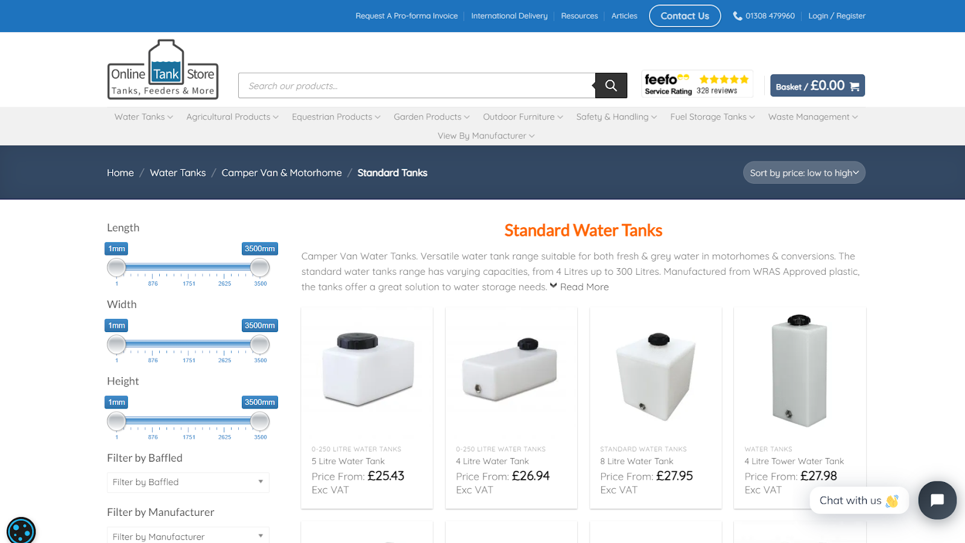Click the Contact Us button
Image resolution: width=965 pixels, height=543 pixels.
(685, 16)
